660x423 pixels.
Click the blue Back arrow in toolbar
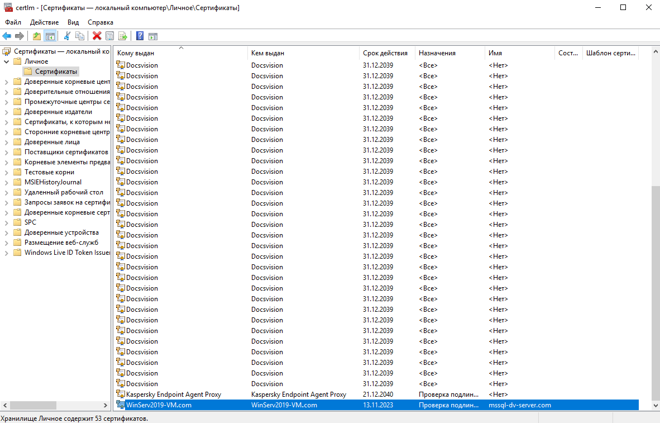(x=7, y=36)
